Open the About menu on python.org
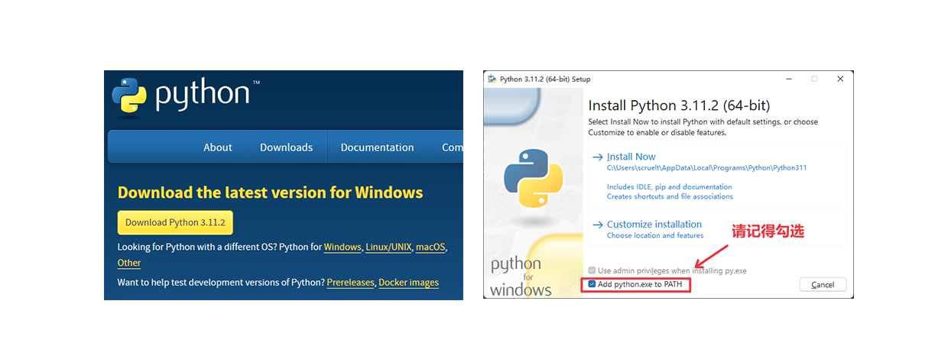 pyautogui.click(x=218, y=147)
